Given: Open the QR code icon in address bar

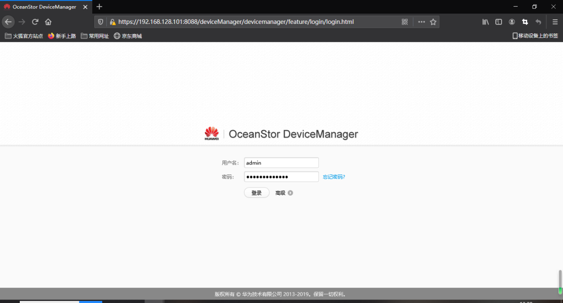Looking at the screenshot, I should 405,22.
